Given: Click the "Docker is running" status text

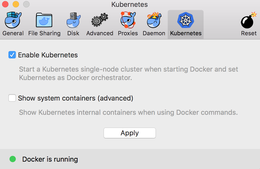Looking at the screenshot, I should (50, 159).
